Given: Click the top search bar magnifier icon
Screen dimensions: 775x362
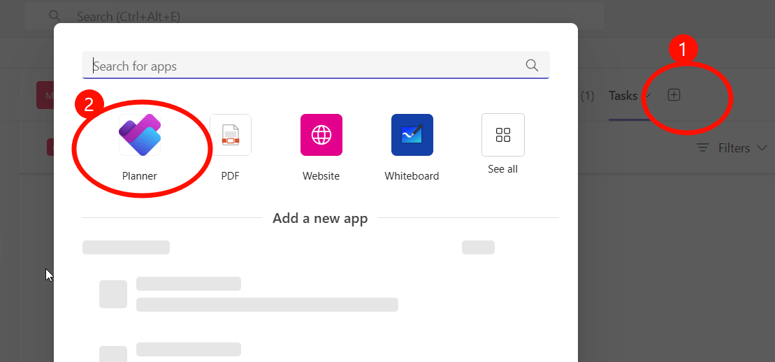Looking at the screenshot, I should tap(55, 16).
